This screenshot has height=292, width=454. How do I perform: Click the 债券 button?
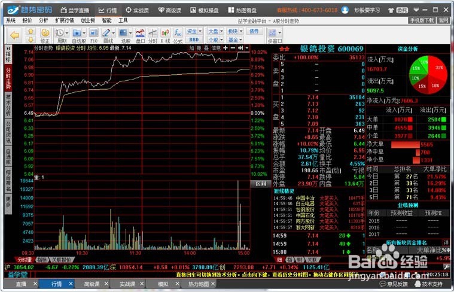[254, 31]
